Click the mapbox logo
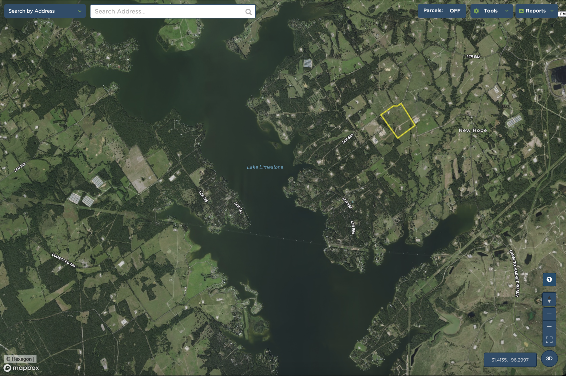This screenshot has height=376, width=566. click(x=21, y=368)
